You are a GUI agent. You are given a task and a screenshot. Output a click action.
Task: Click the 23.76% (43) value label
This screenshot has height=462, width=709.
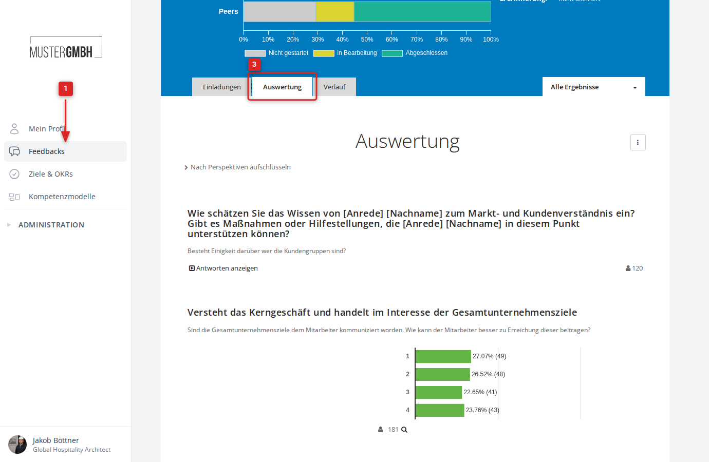tap(482, 410)
